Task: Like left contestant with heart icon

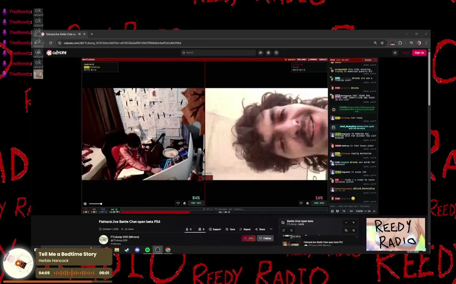Action: click(178, 203)
